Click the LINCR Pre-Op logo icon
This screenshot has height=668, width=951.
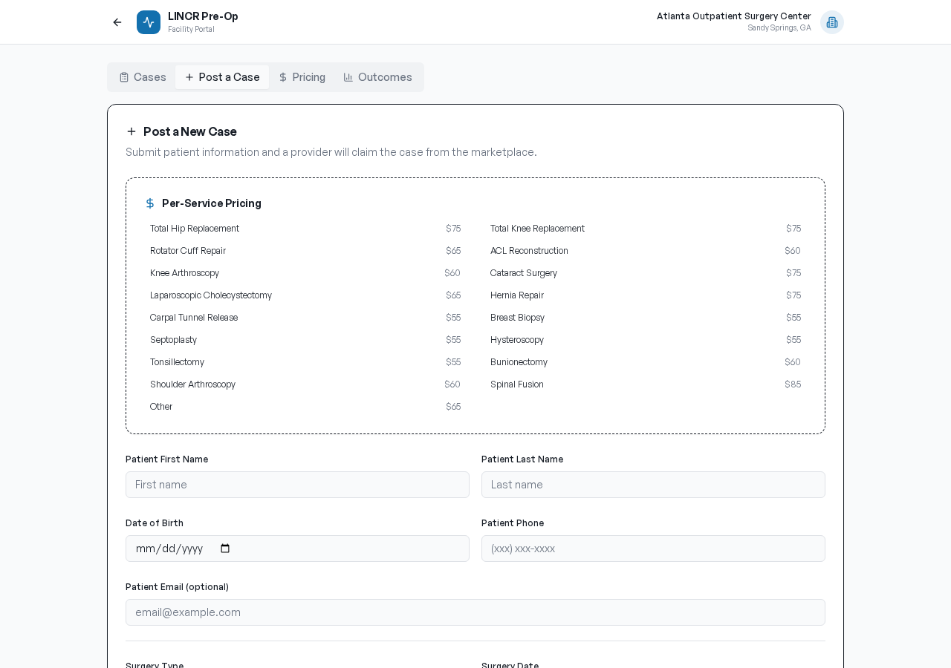pos(149,22)
